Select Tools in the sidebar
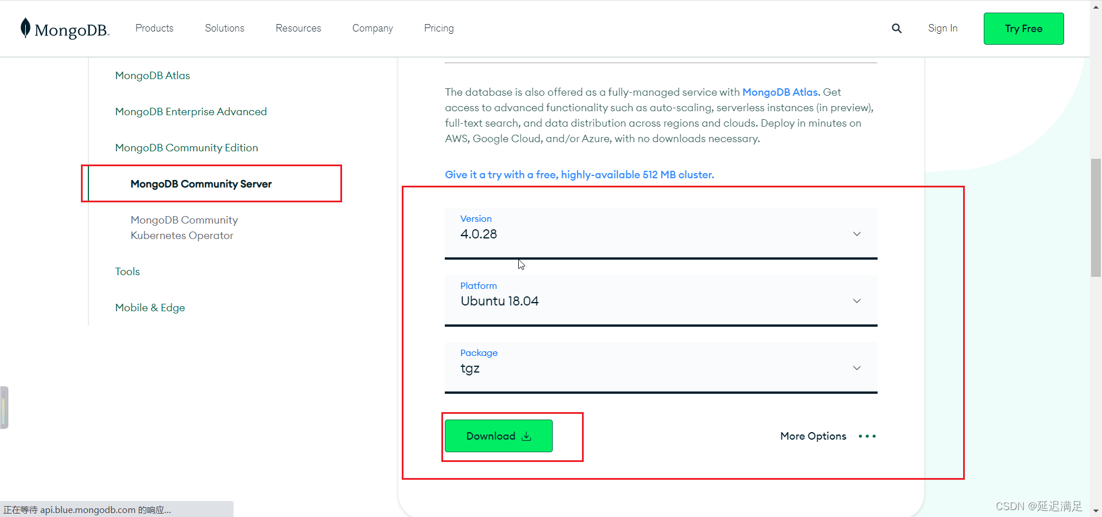Viewport: 1102px width, 517px height. pos(127,272)
